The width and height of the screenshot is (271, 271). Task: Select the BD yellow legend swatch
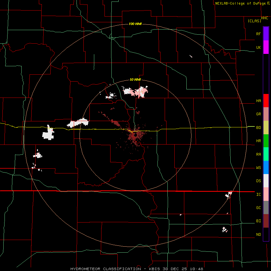point(266,128)
